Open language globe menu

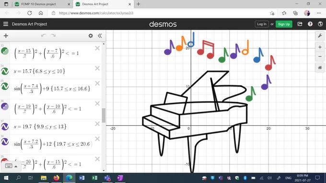(320, 24)
